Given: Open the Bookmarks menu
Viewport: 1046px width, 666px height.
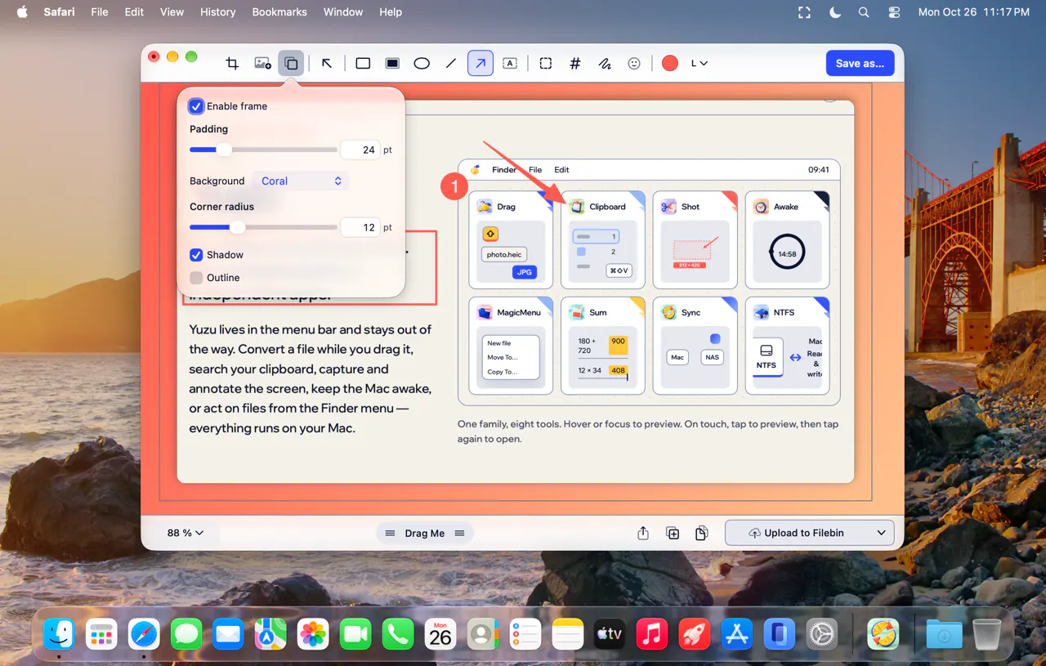Looking at the screenshot, I should [279, 11].
